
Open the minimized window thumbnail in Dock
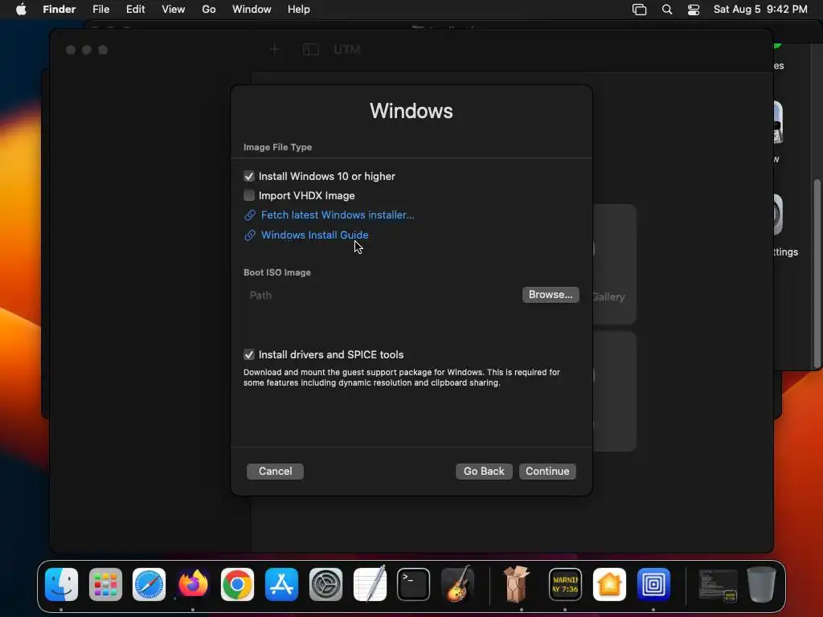(x=718, y=585)
